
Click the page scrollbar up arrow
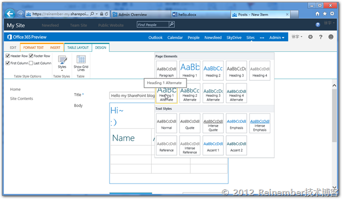[x=335, y=86]
